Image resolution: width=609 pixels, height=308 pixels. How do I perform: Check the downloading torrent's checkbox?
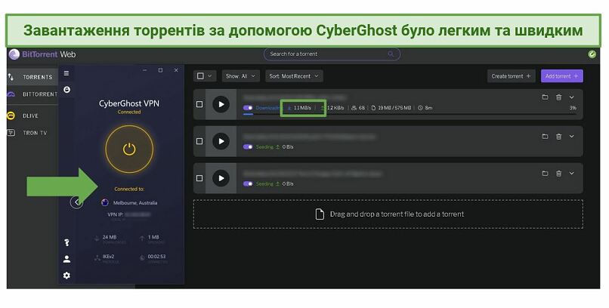[199, 104]
